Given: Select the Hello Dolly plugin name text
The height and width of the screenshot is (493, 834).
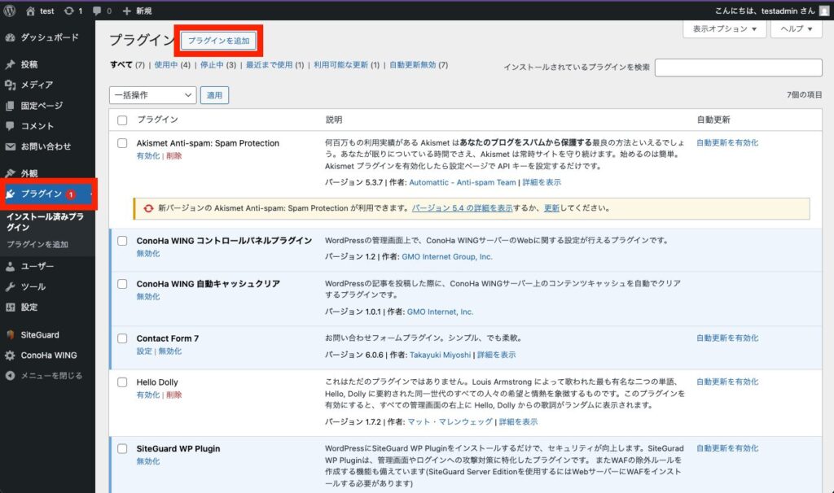Looking at the screenshot, I should tap(157, 382).
